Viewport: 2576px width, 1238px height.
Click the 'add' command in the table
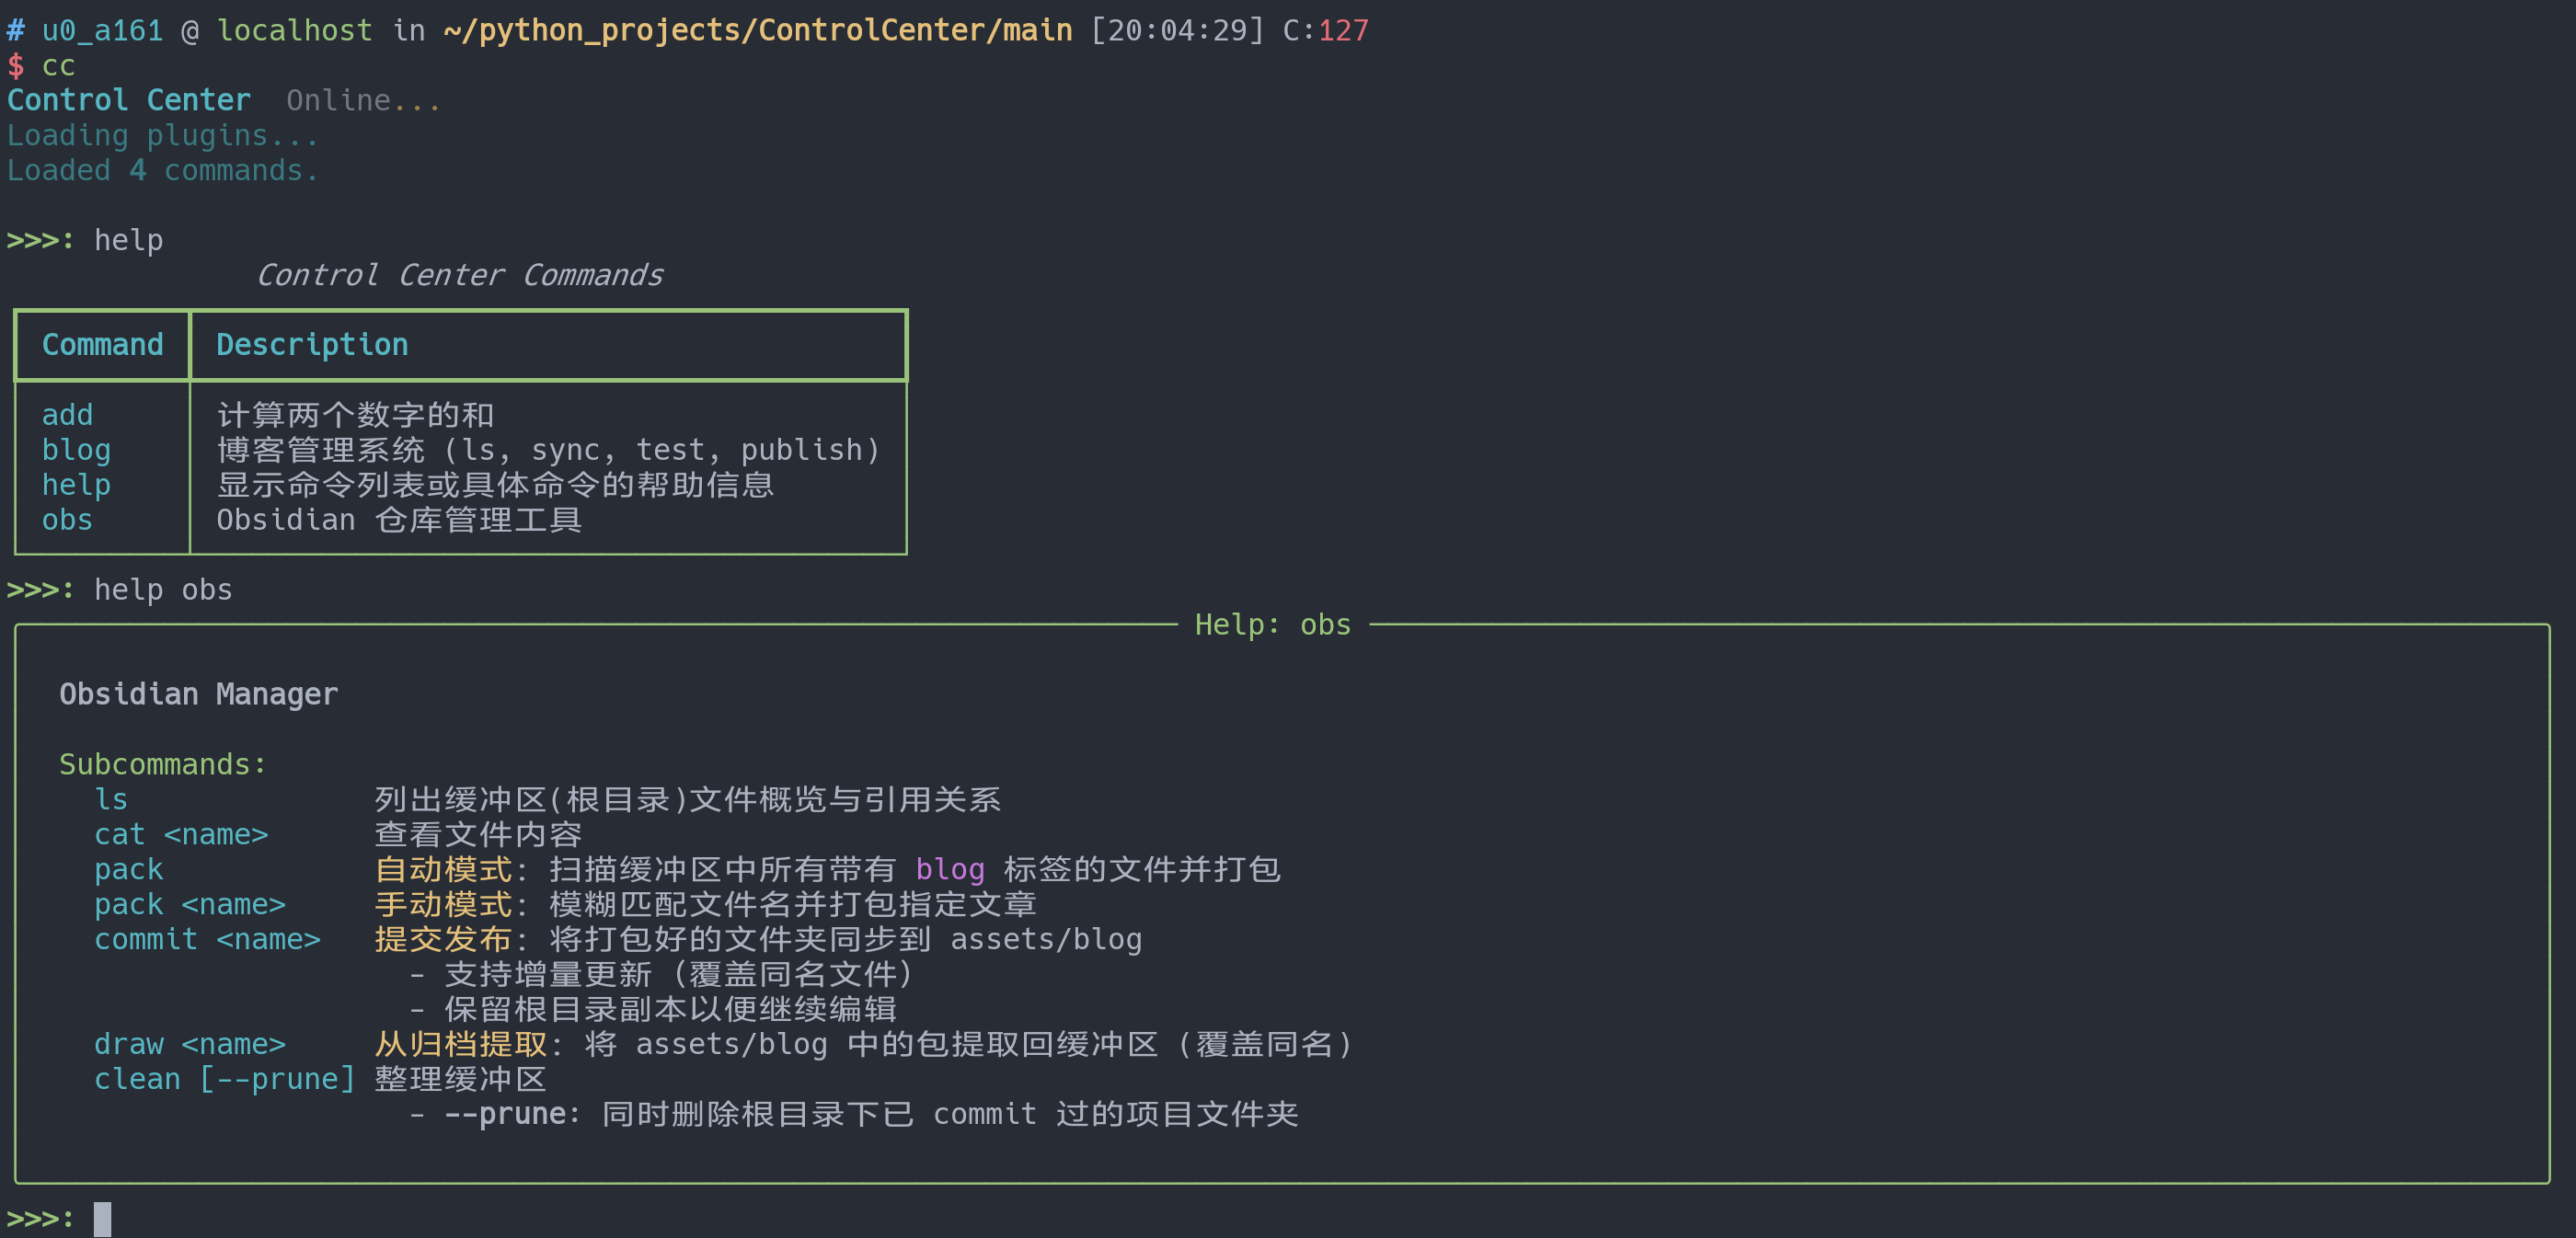[x=67, y=415]
